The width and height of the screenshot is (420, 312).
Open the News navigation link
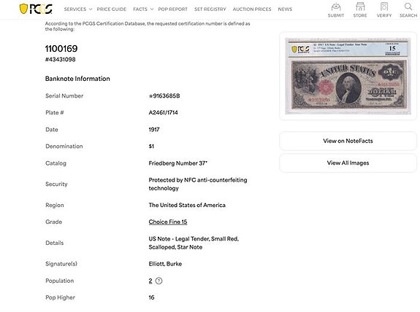[x=285, y=9]
